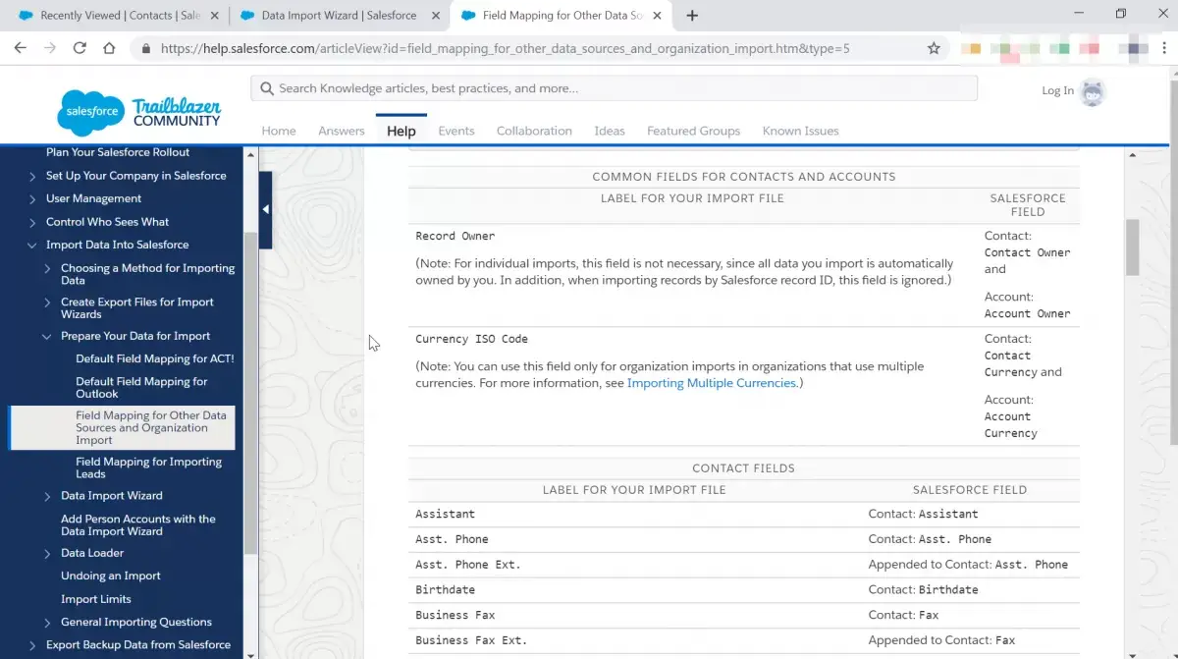The width and height of the screenshot is (1178, 659).
Task: Expand the Data Import Wizard chevron
Action: click(x=47, y=497)
